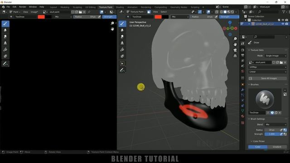Toggle Collection render camera icon
This screenshot has width=290, height=163.
[x=287, y=20]
